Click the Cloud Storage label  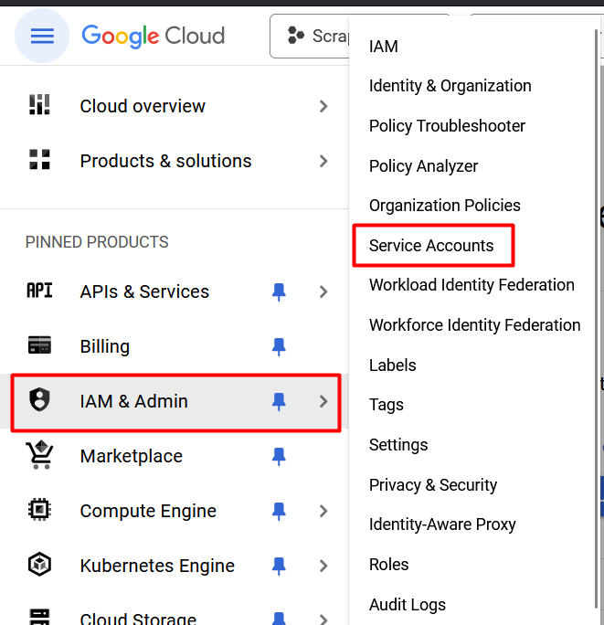[138, 619]
